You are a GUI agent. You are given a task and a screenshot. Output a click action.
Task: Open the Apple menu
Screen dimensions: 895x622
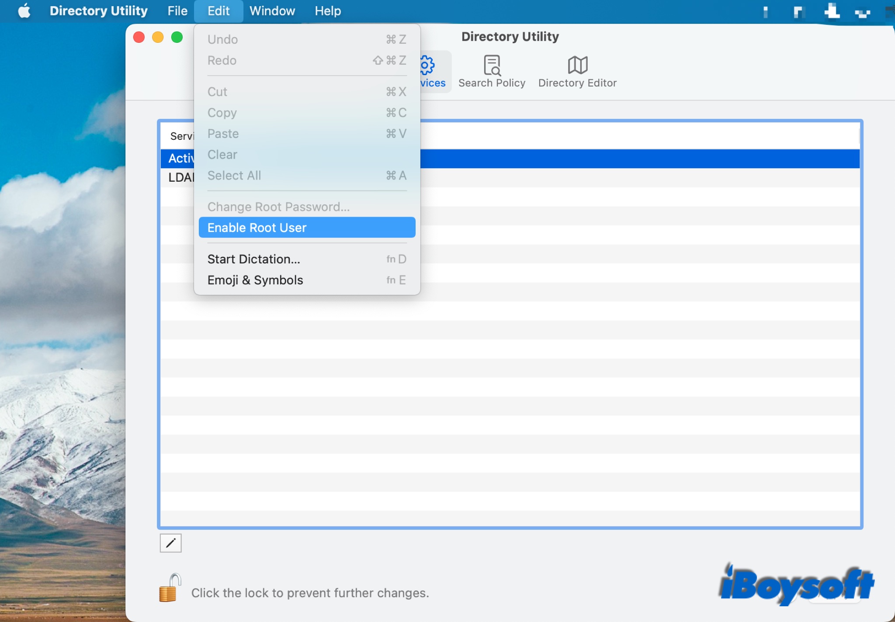tap(24, 11)
